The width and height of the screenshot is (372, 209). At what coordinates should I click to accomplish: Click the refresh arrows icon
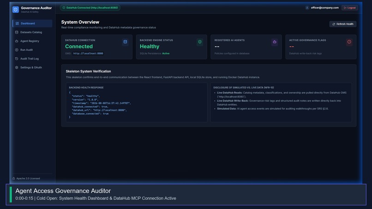pyautogui.click(x=334, y=24)
